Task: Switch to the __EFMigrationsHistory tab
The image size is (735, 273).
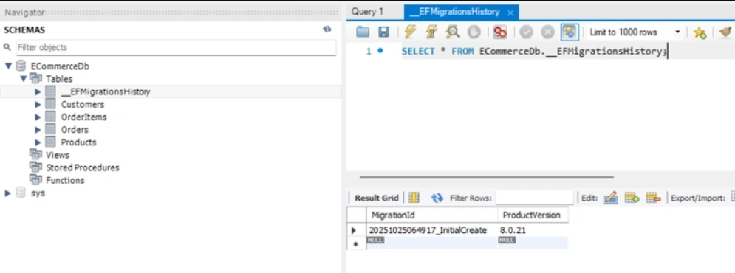Action: point(454,13)
